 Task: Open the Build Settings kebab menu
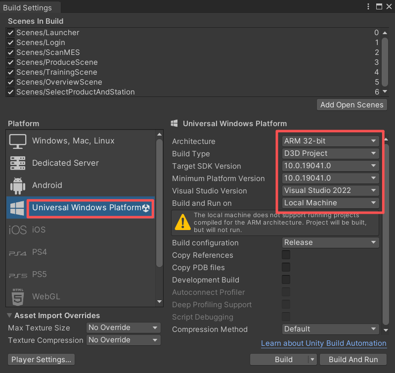pos(368,7)
